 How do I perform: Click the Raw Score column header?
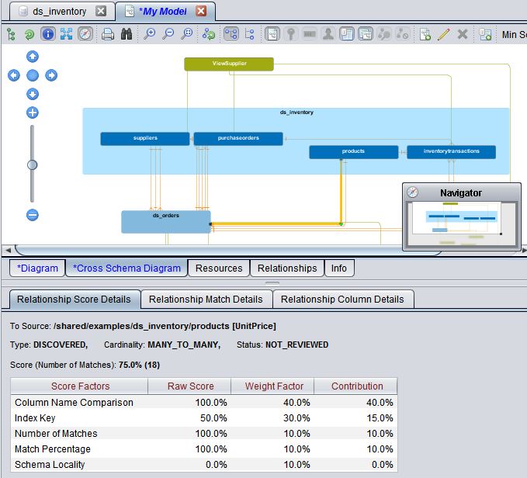click(190, 386)
